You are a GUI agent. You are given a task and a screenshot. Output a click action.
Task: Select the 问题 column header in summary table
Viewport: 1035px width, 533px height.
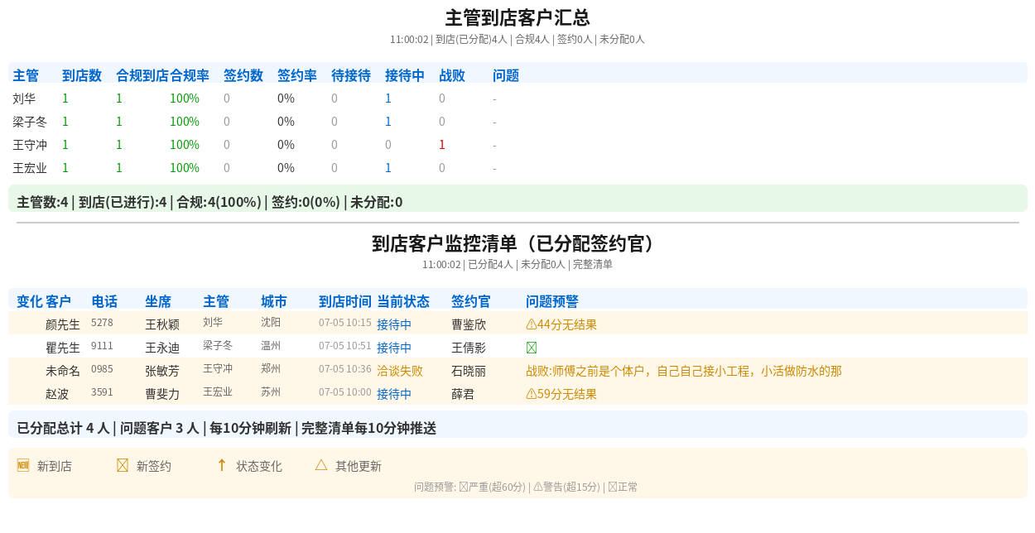point(506,75)
